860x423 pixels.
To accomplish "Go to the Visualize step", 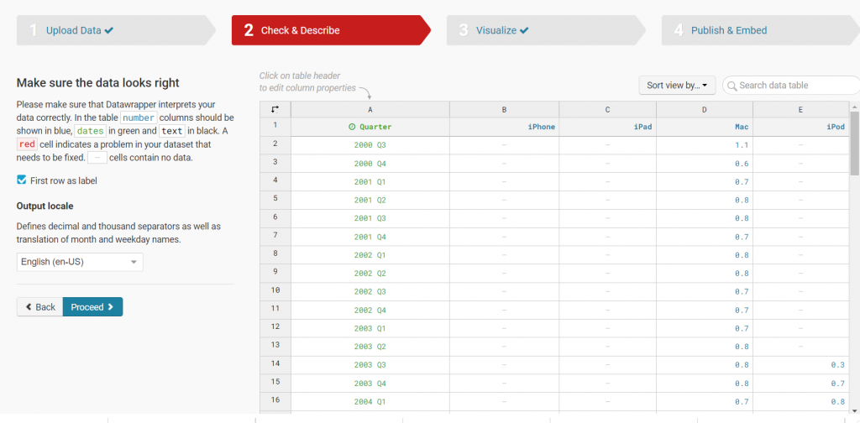I will (546, 30).
